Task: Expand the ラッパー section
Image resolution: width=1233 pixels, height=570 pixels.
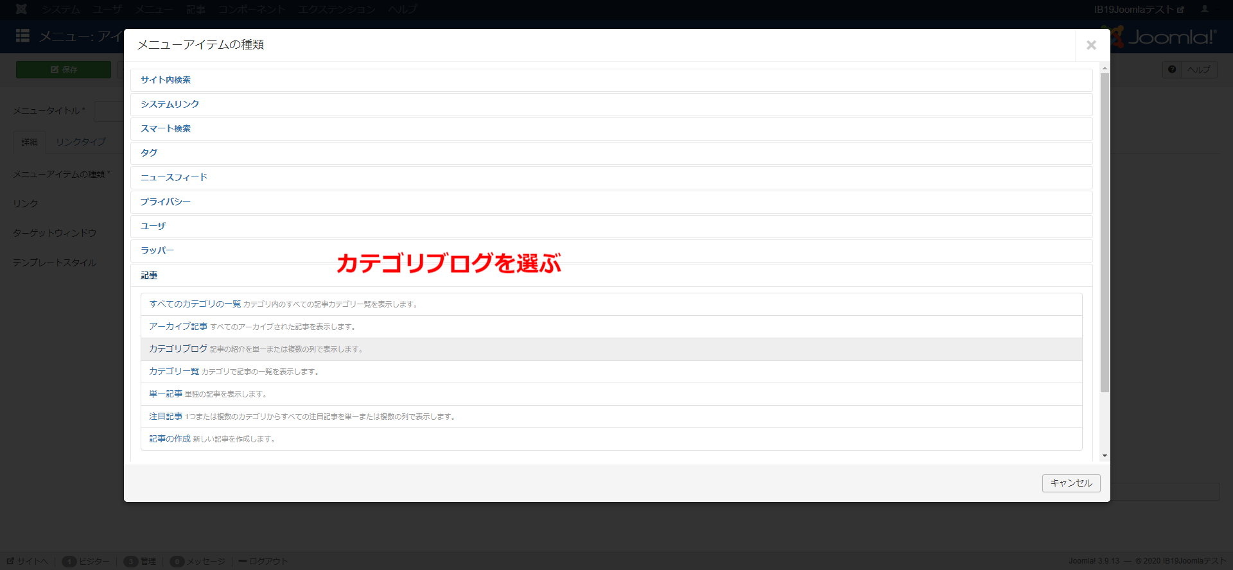Action: (157, 250)
